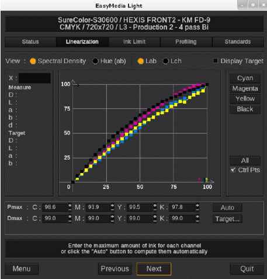Select the Lab radio button
Viewport: 267px width, 279px height.
[141, 61]
